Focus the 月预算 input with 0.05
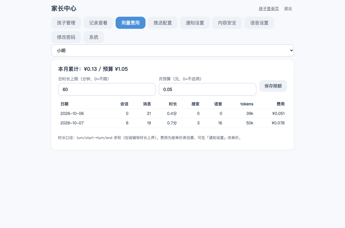 coord(208,89)
